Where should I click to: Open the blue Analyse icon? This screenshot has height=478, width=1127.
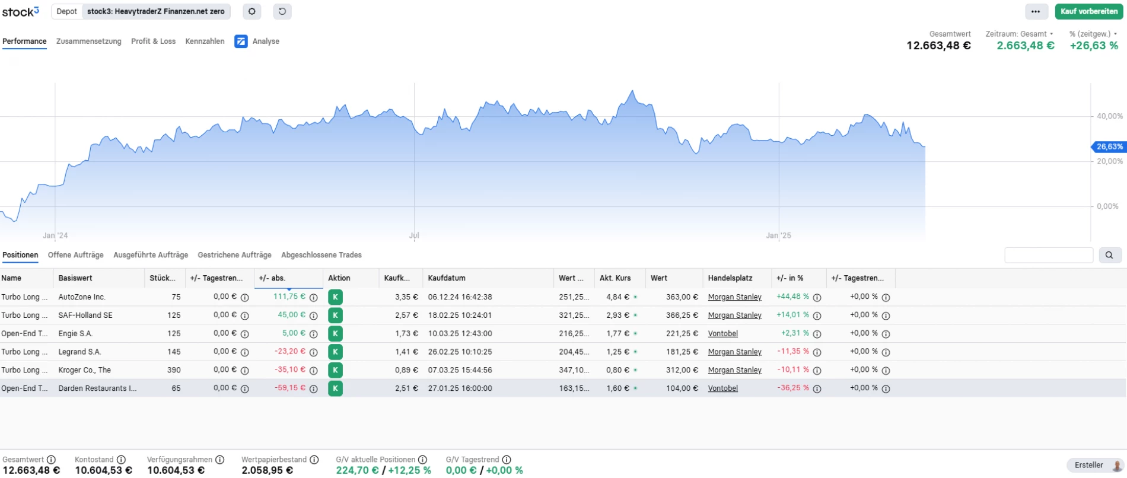[x=241, y=42]
